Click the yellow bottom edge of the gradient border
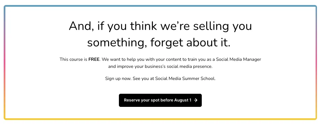The image size is (321, 124). click(x=160, y=119)
